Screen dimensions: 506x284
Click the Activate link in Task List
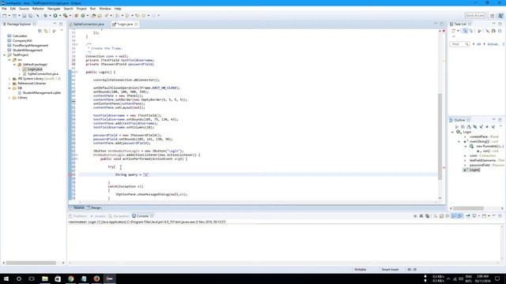coord(493,44)
